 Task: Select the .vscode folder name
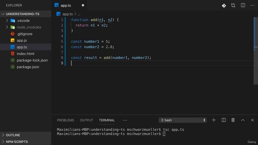coord(23,21)
